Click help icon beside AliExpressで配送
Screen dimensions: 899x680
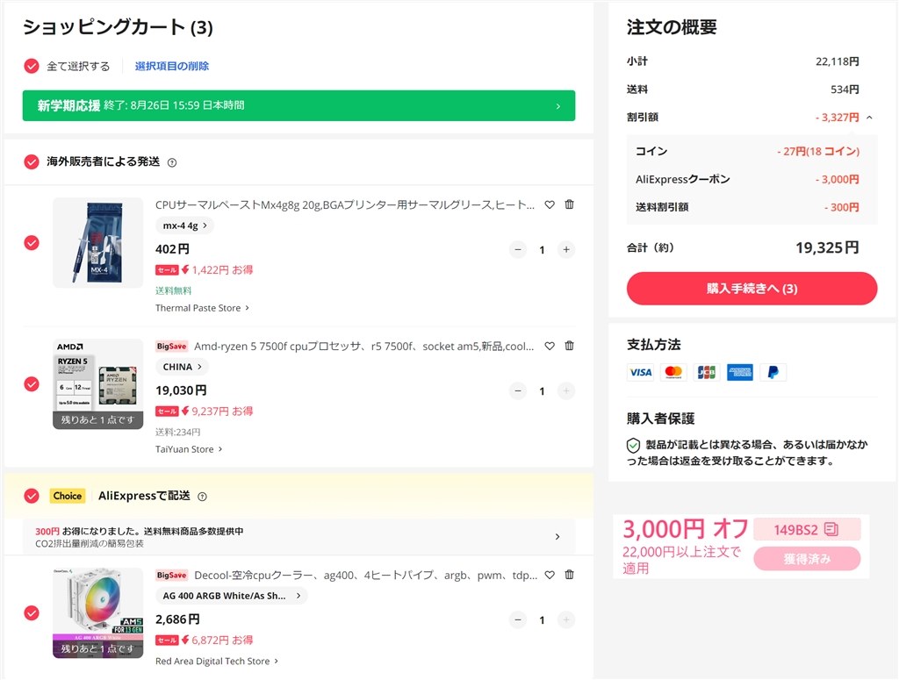(202, 497)
